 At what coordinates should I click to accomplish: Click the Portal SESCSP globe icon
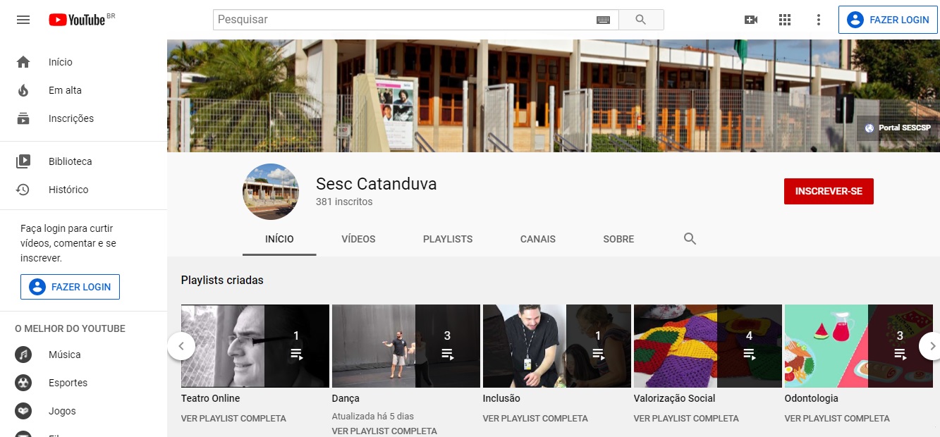tap(869, 128)
